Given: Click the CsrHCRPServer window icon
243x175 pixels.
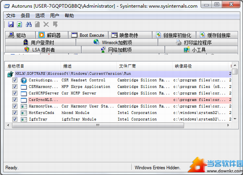Looking at the screenshot, I should (24, 93).
